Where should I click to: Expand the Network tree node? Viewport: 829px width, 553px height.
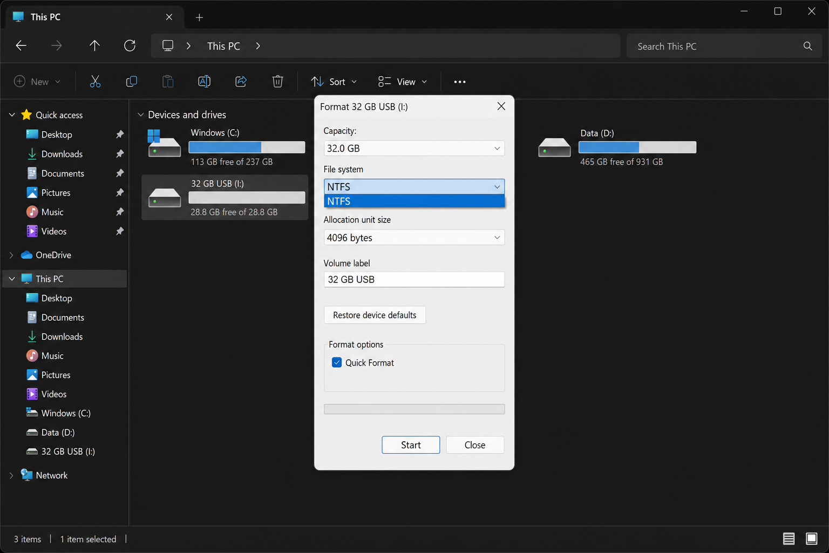point(12,475)
